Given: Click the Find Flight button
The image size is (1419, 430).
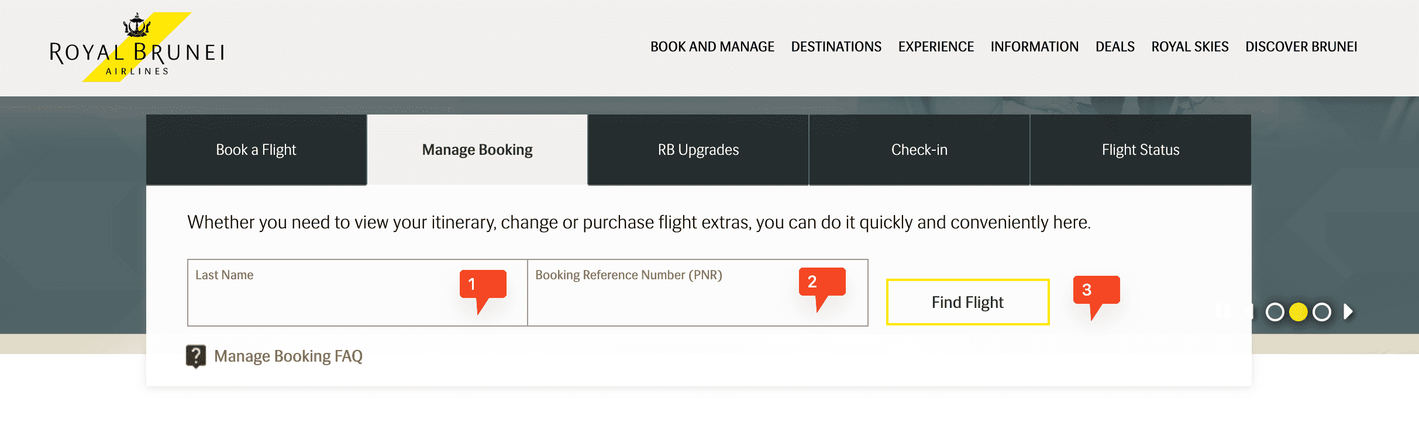Looking at the screenshot, I should click(968, 302).
